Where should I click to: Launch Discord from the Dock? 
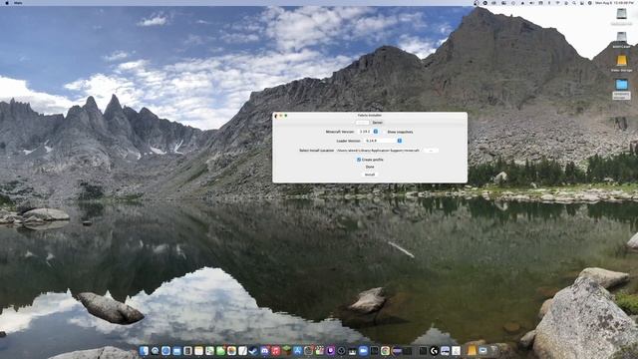pos(264,350)
